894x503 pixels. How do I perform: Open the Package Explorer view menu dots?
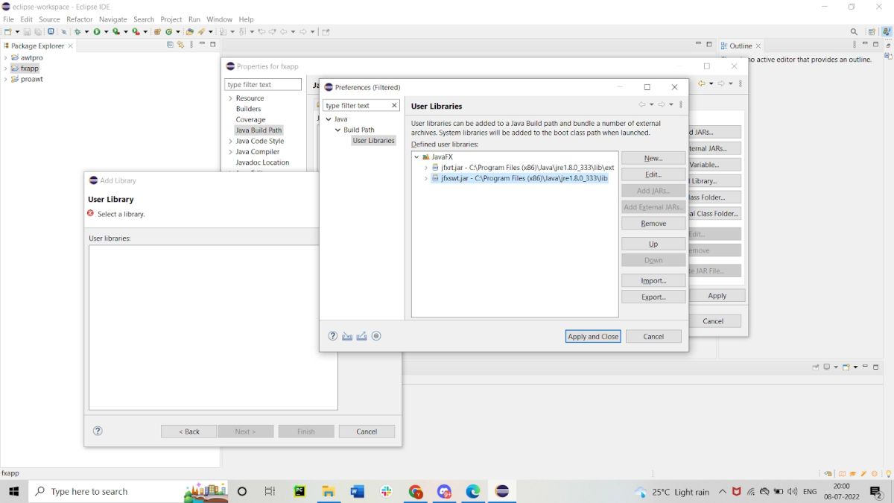point(191,45)
